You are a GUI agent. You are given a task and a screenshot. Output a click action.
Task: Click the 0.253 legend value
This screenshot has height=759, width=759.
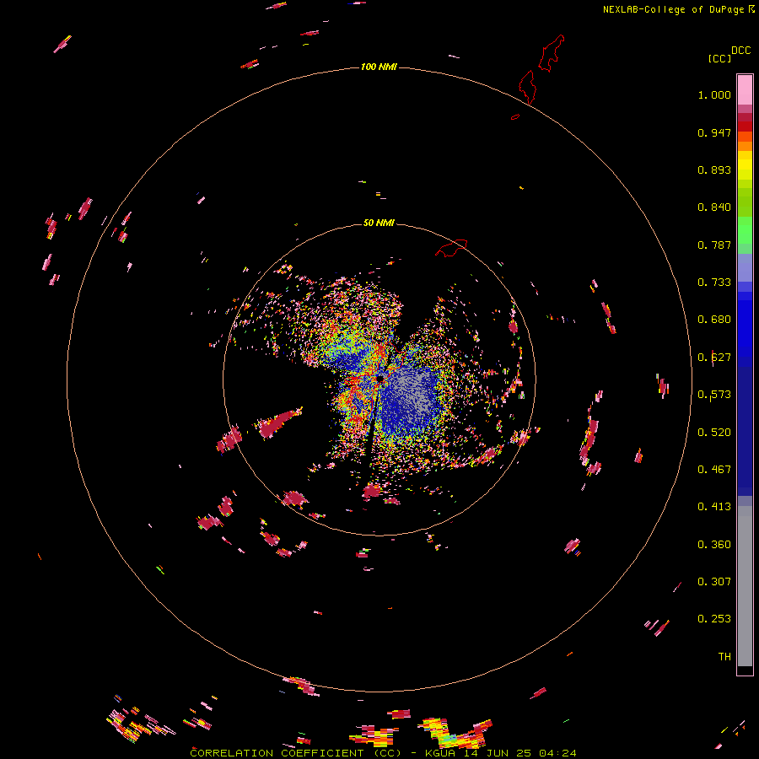[714, 619]
